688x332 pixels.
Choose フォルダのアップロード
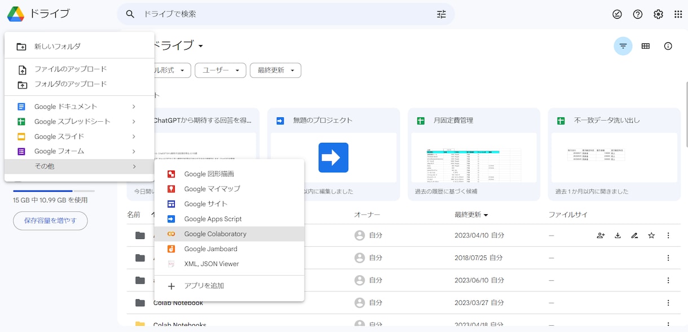coord(80,85)
